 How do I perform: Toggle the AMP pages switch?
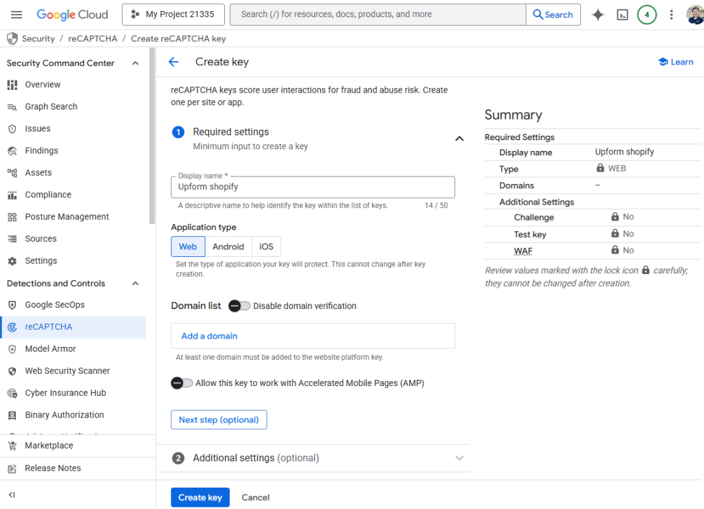tap(181, 383)
